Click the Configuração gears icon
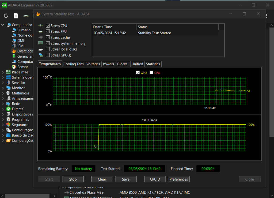 pos(8,130)
